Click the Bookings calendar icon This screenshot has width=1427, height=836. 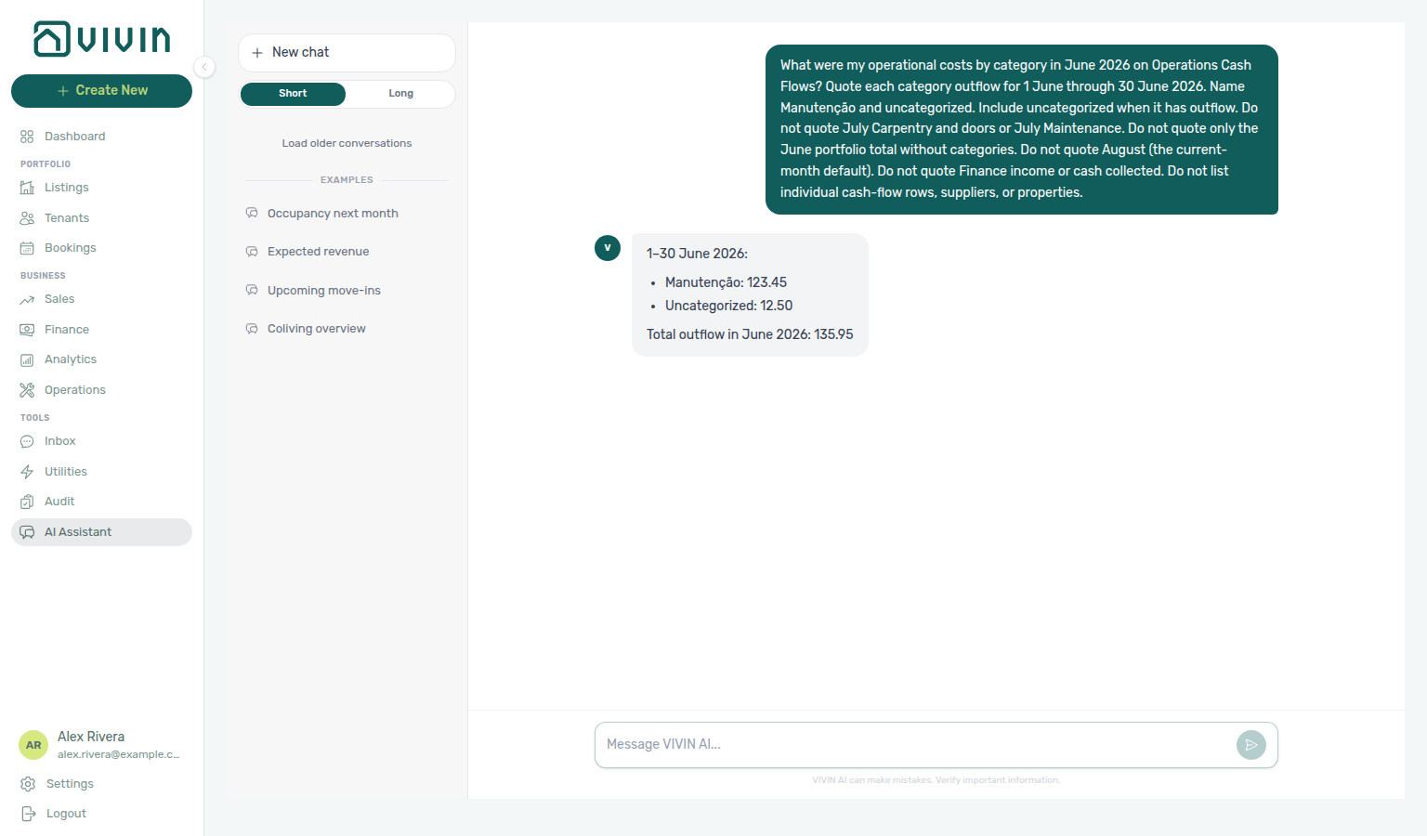click(x=27, y=248)
